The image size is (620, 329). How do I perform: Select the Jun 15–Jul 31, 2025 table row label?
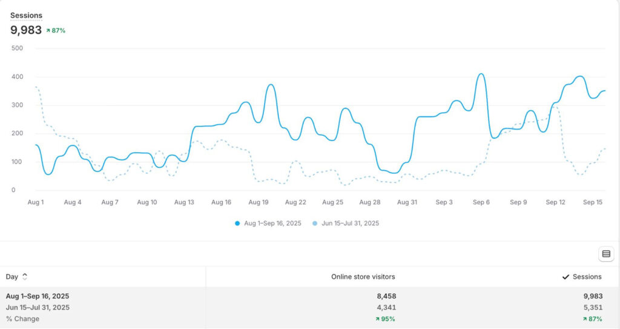(x=38, y=308)
